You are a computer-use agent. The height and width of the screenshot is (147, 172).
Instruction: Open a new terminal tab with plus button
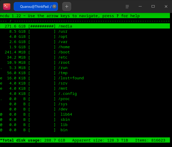click(x=67, y=6)
